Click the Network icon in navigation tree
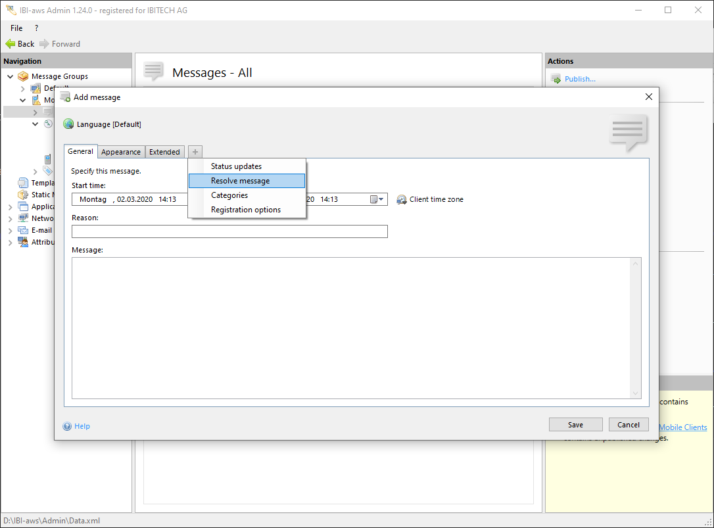 23,218
